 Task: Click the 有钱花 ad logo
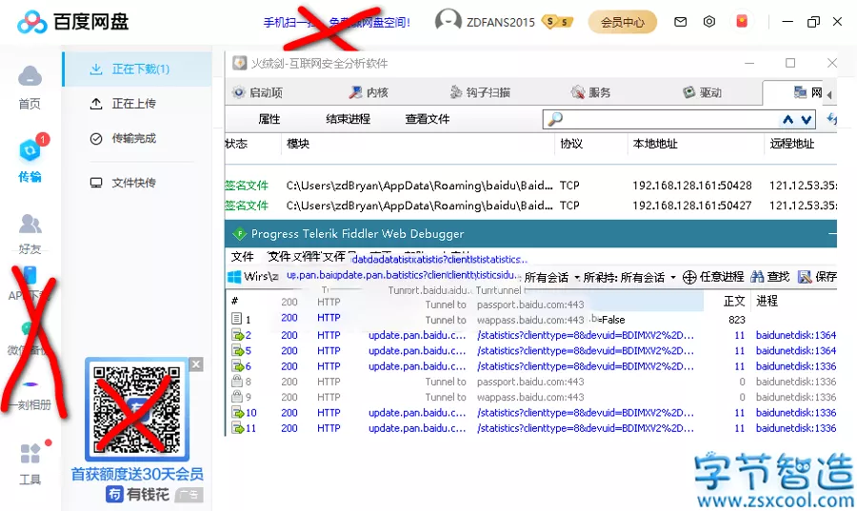(x=137, y=494)
